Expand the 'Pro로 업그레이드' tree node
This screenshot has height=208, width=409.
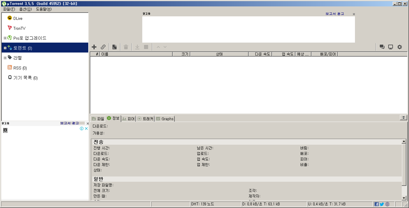click(x=5, y=38)
